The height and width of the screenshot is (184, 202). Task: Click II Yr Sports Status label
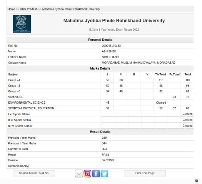[20, 120]
